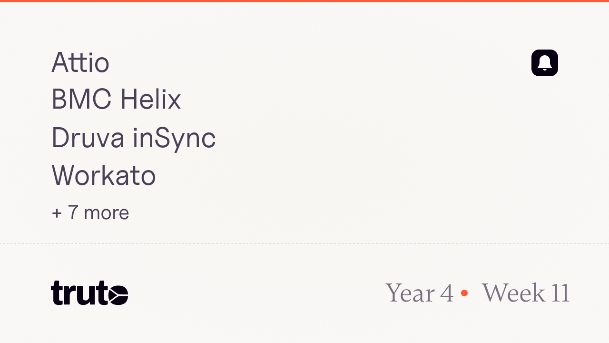Click the plus sign before '7 more'
This screenshot has width=609, height=343.
tap(57, 213)
